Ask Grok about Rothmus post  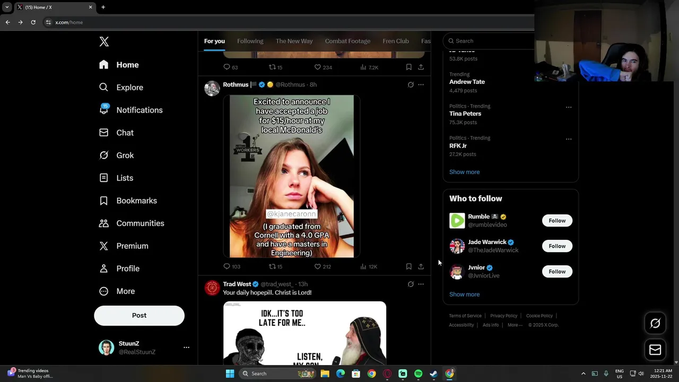(411, 84)
